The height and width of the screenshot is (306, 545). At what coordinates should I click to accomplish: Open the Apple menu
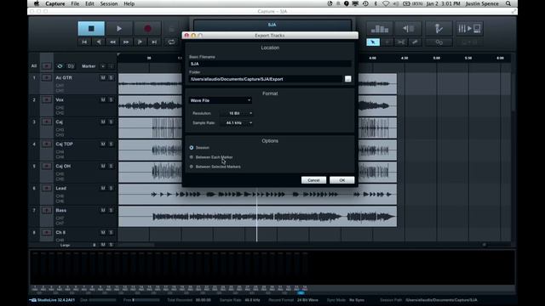[x=37, y=3]
